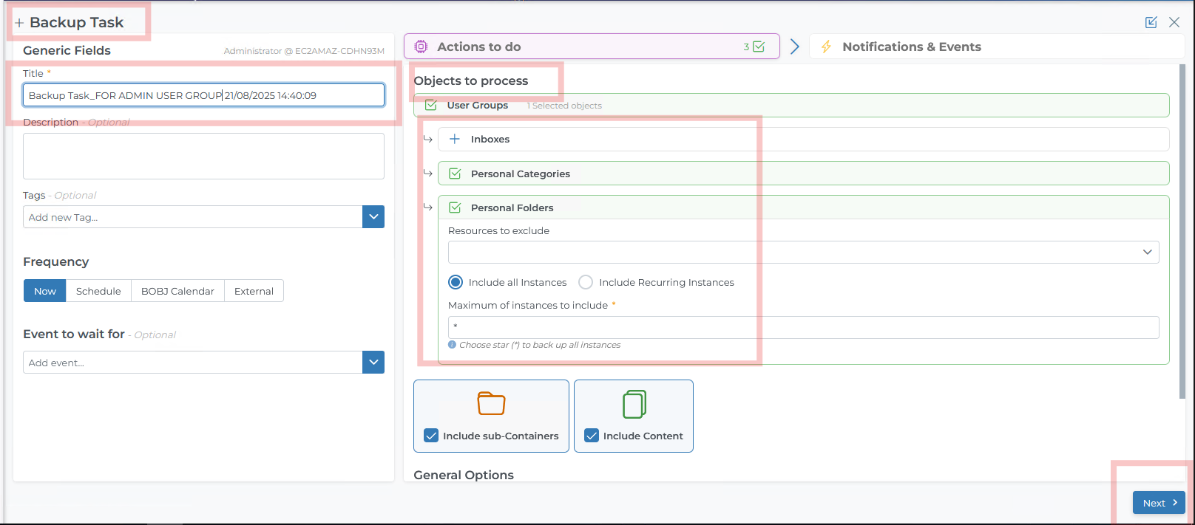Switch to the Actions to do tab
Image resolution: width=1195 pixels, height=525 pixels.
[592, 47]
